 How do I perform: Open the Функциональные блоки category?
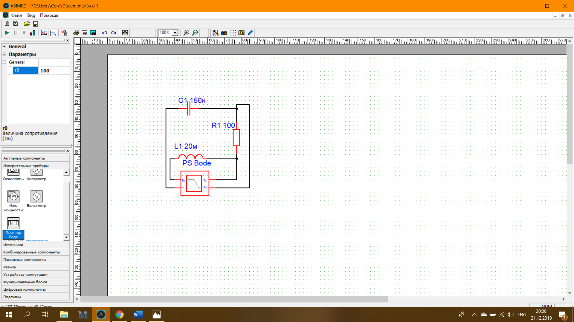coord(35,282)
